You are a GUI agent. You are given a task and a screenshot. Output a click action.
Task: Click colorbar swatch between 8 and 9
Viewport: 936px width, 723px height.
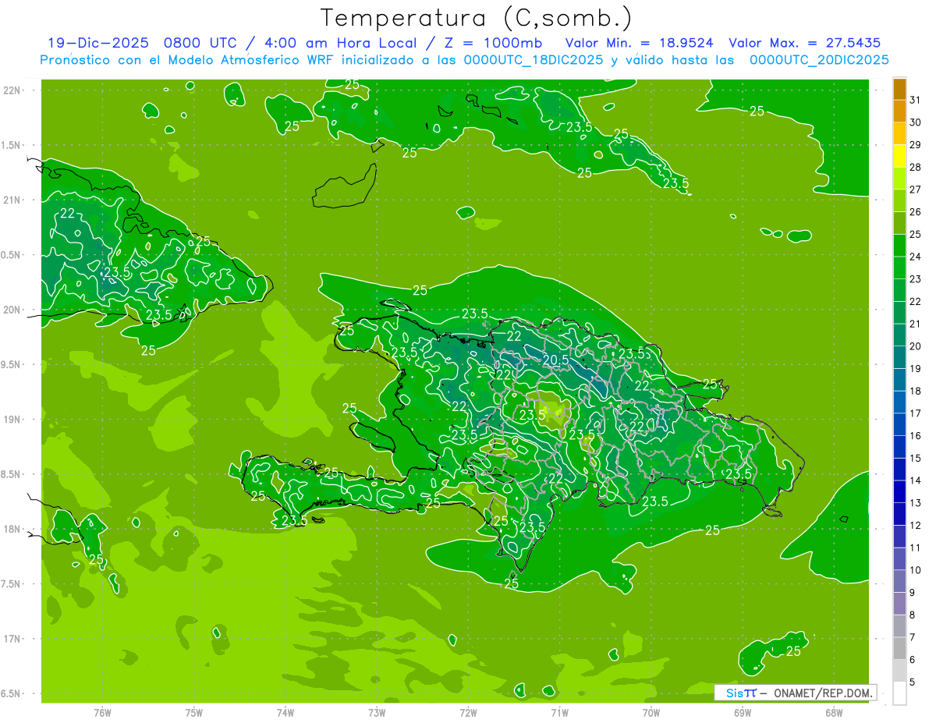pos(899,604)
